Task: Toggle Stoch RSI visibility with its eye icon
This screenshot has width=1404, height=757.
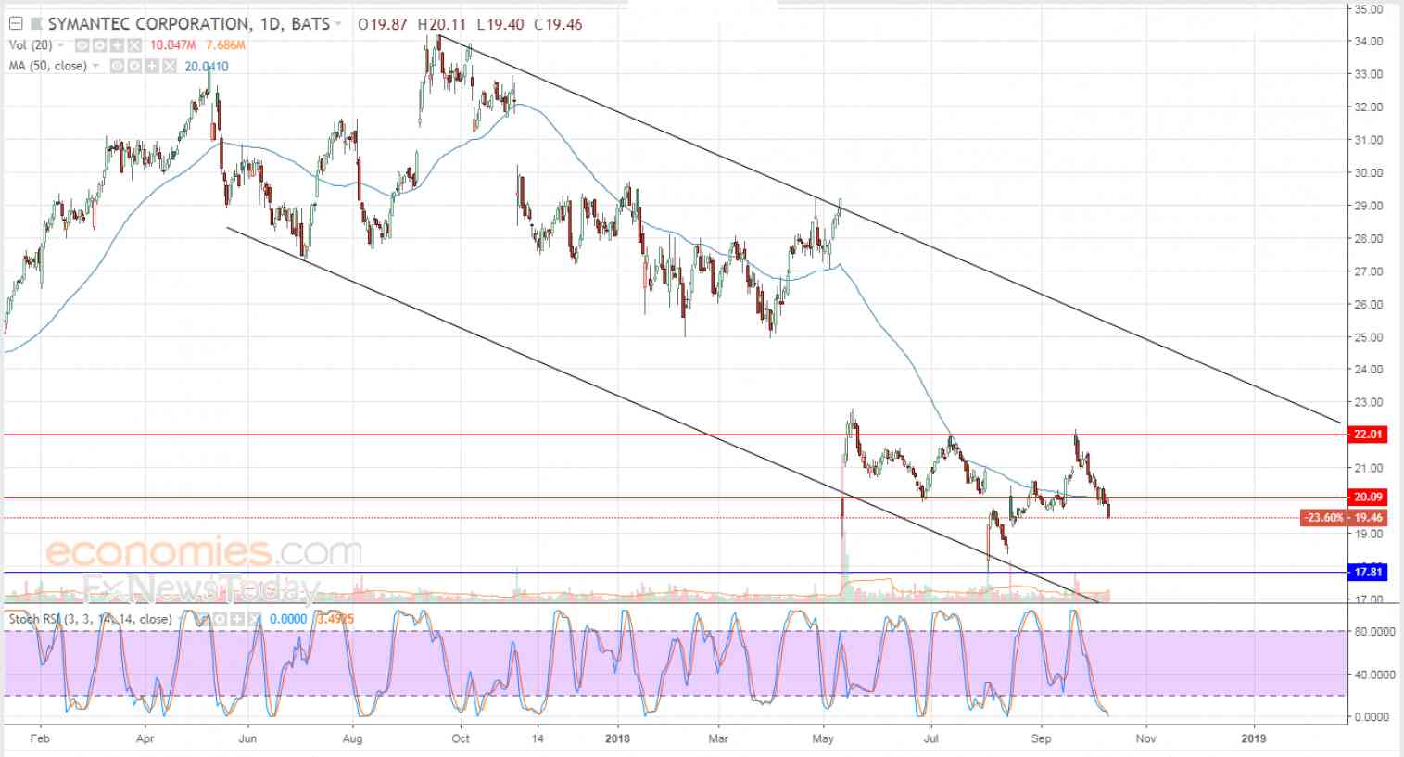Action: tap(201, 619)
